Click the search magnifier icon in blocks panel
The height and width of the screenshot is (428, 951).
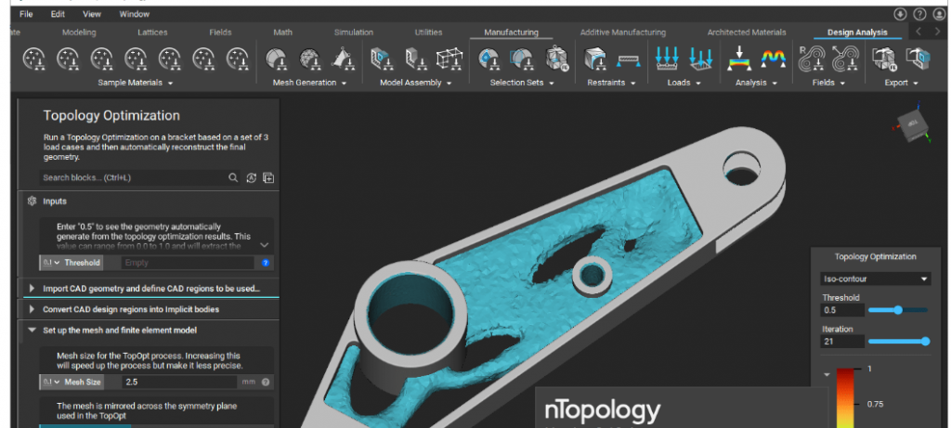(233, 177)
